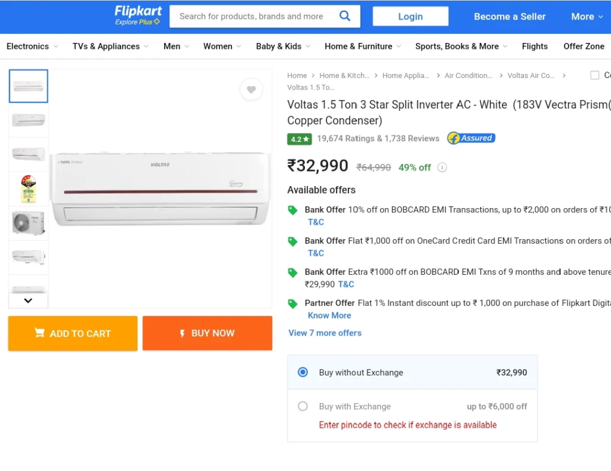Add product to wishlist with heart icon

(251, 89)
